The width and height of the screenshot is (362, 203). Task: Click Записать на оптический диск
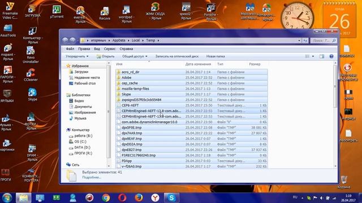177,56
